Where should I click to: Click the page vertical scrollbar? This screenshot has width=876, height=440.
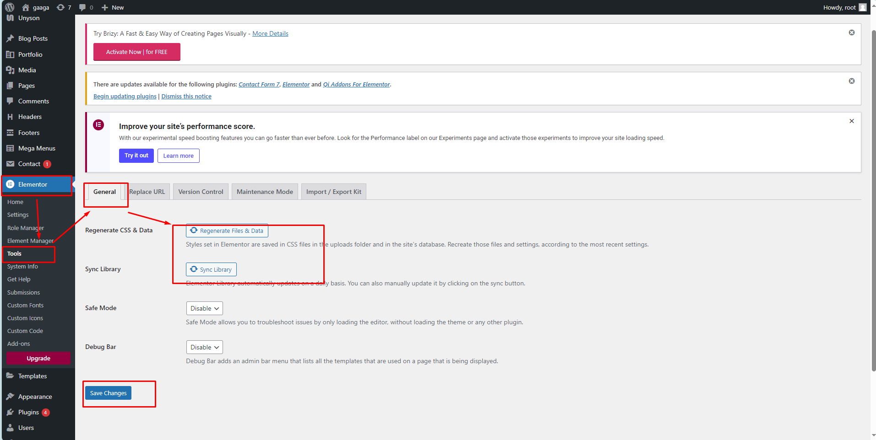[x=873, y=201]
